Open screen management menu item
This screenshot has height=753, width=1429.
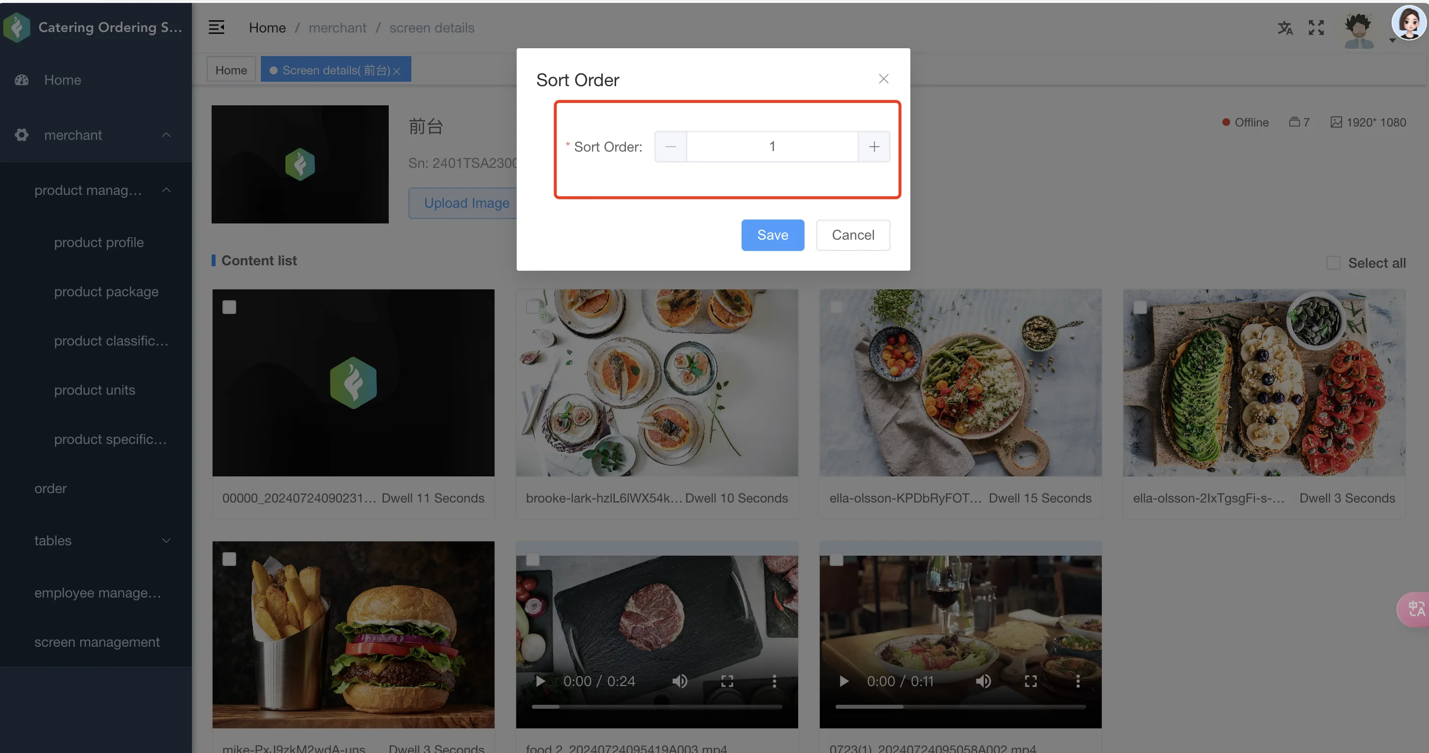(97, 642)
